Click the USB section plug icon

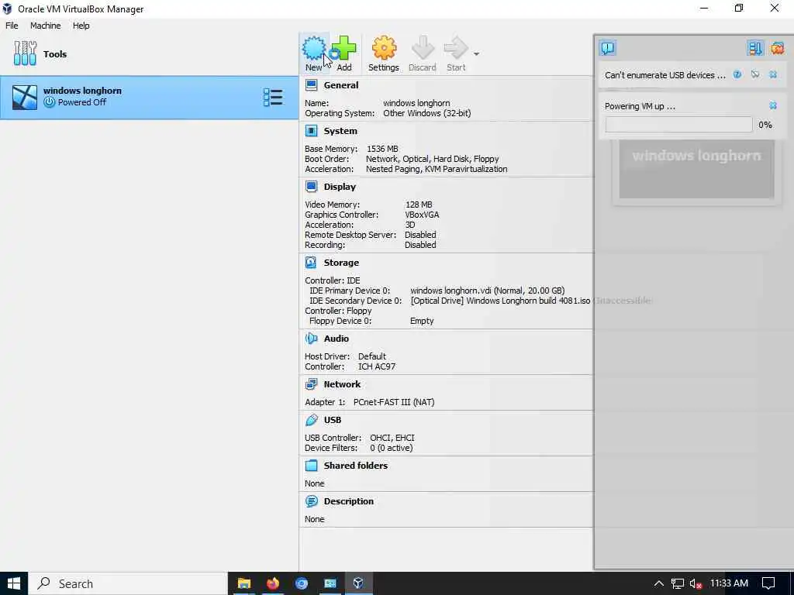pyautogui.click(x=311, y=420)
